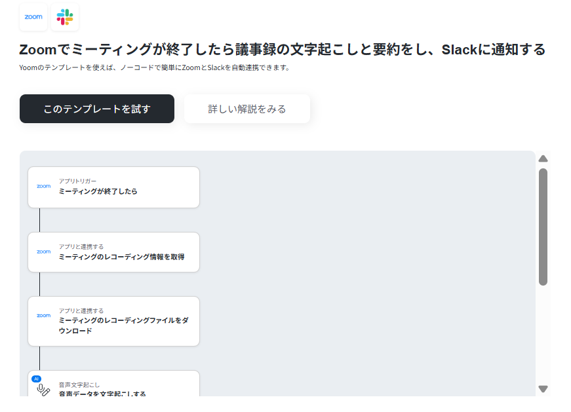Click アプリと連携する label above レコーディング情報を取得
Screen dimensions: 571x412
(81, 247)
